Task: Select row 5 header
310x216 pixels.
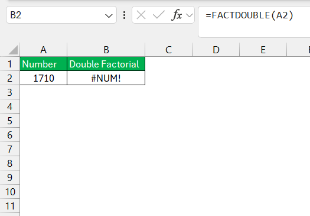Action: pos(9,121)
